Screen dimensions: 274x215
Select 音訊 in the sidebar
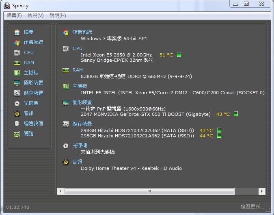point(28,113)
